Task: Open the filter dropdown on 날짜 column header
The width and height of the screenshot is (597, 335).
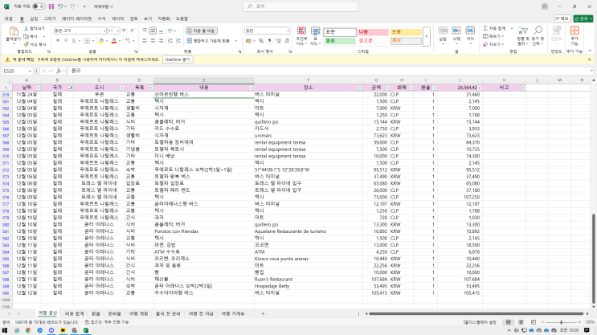Action: pyautogui.click(x=38, y=88)
